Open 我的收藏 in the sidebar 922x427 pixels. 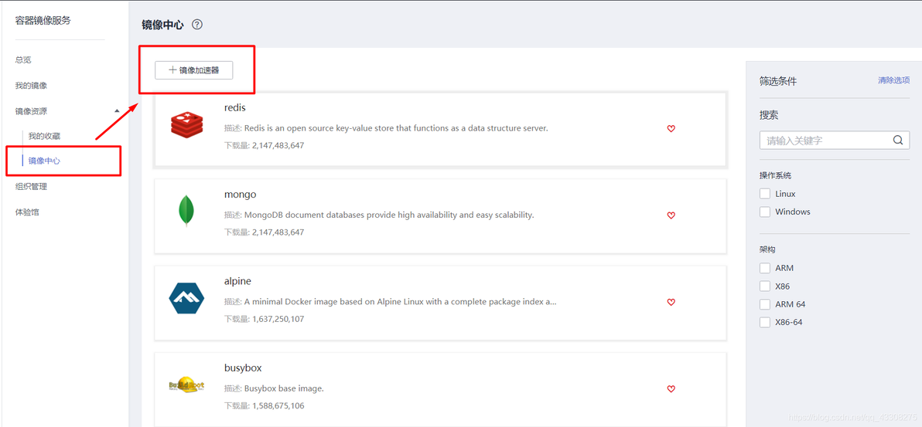(45, 136)
